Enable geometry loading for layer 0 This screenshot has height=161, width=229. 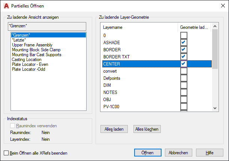coord(184,35)
